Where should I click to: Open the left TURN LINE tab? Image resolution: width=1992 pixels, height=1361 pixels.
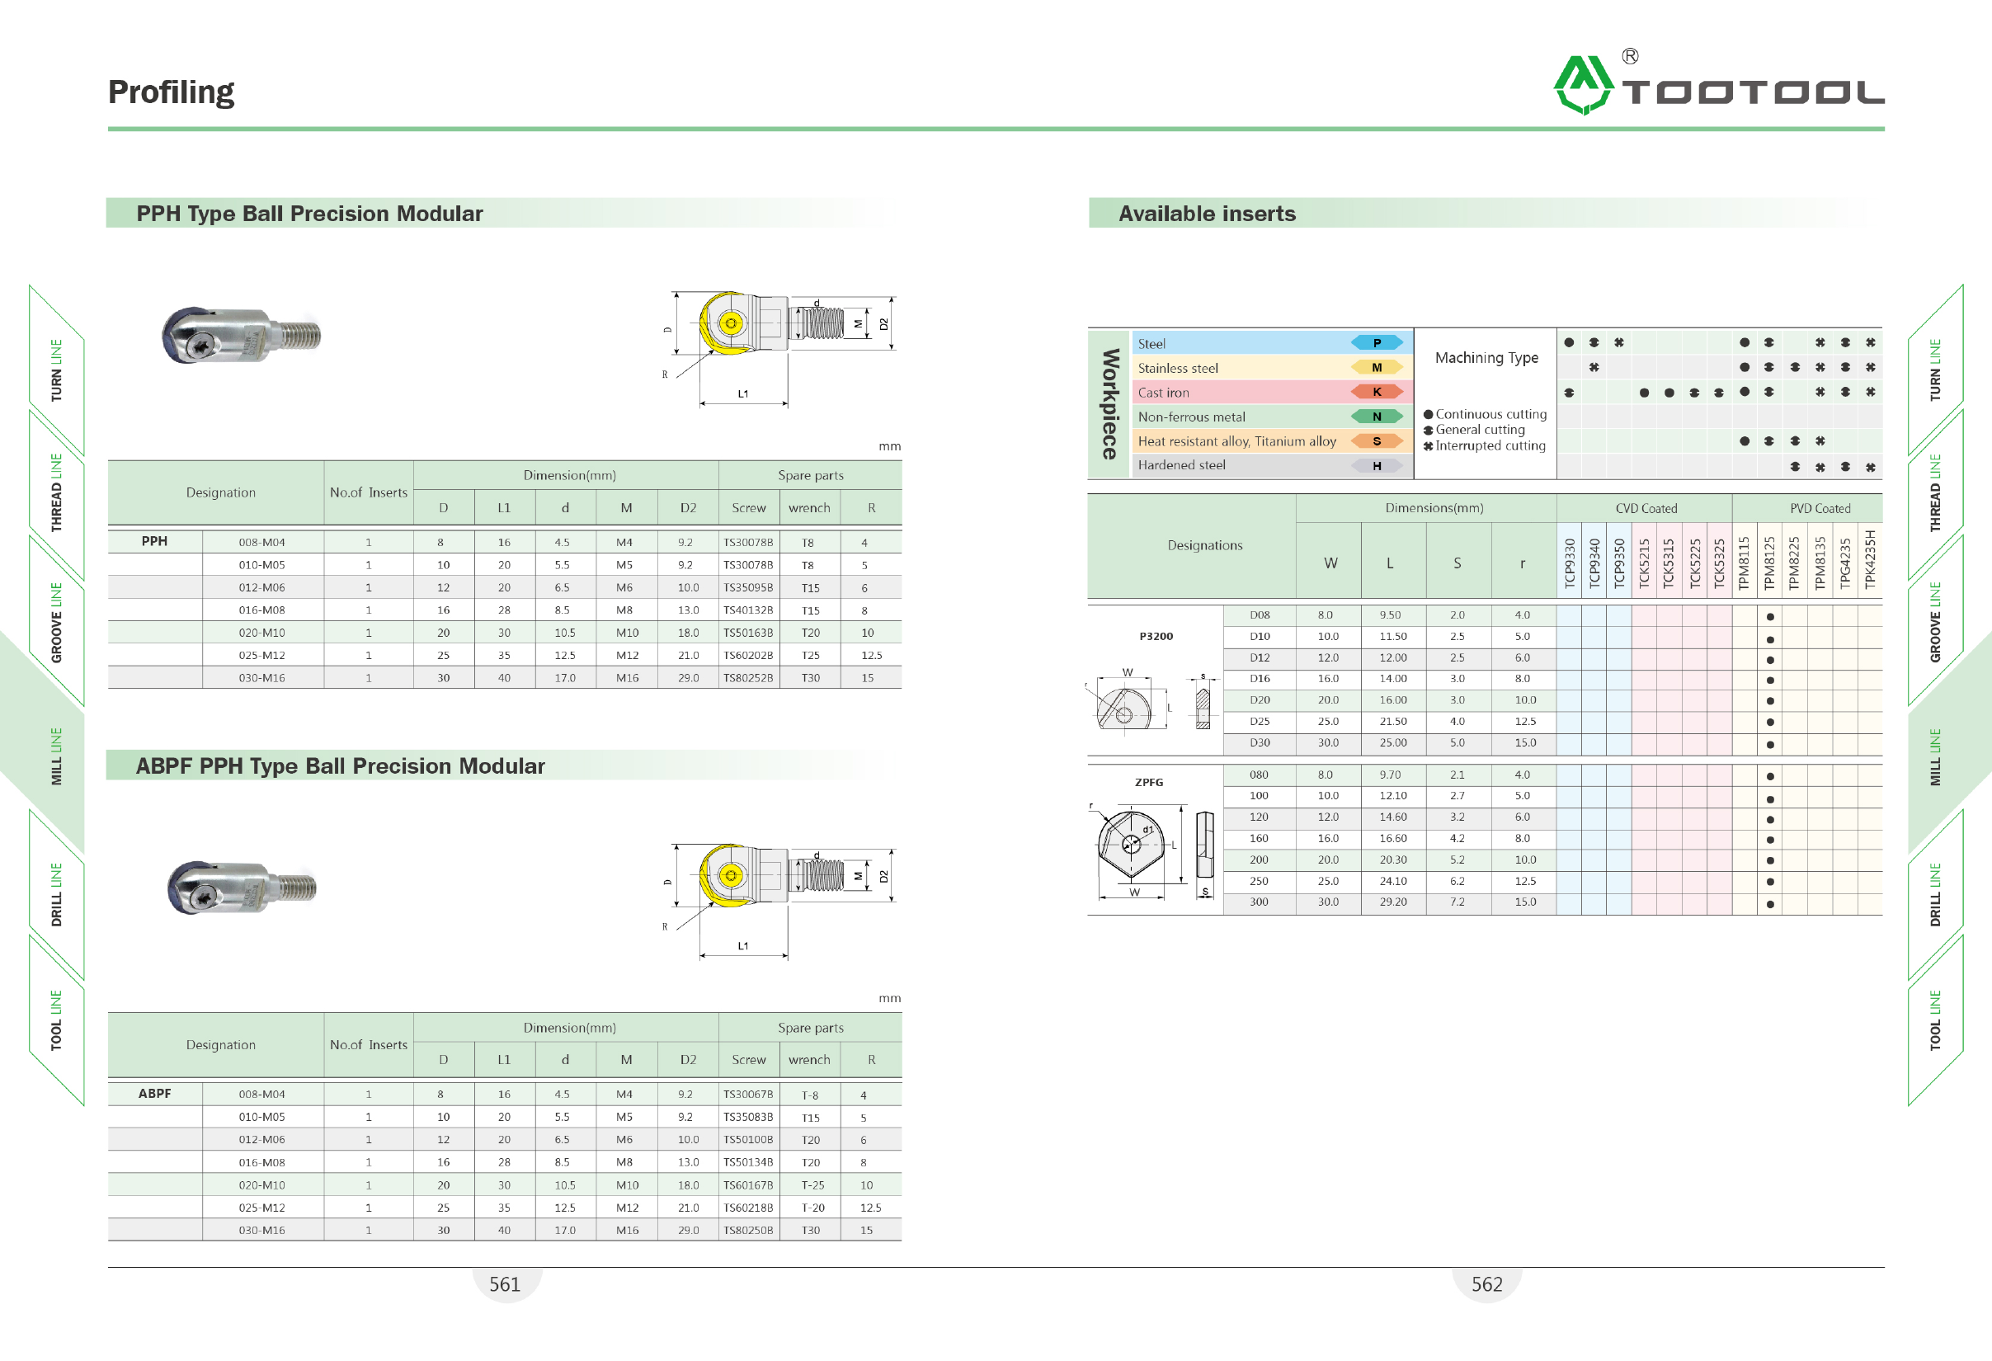click(57, 370)
